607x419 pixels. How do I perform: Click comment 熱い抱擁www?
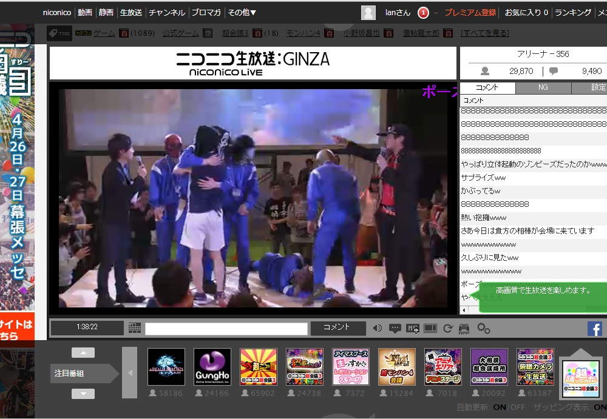click(x=534, y=218)
